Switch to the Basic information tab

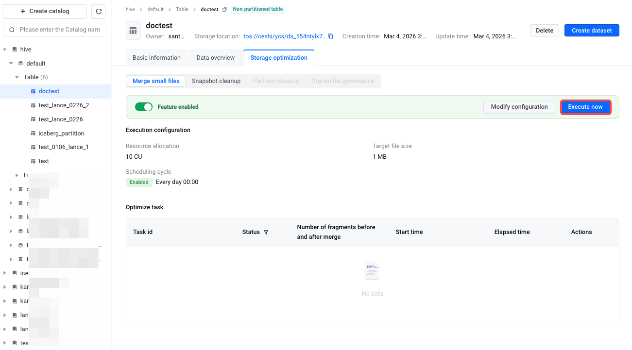(156, 58)
